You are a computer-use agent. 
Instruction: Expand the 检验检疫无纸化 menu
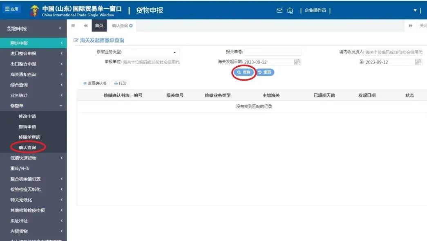tap(33, 189)
